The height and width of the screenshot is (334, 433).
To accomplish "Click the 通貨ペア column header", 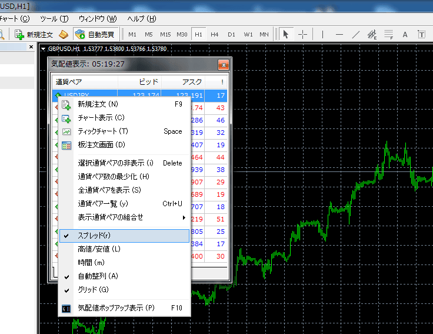I will 85,82.
